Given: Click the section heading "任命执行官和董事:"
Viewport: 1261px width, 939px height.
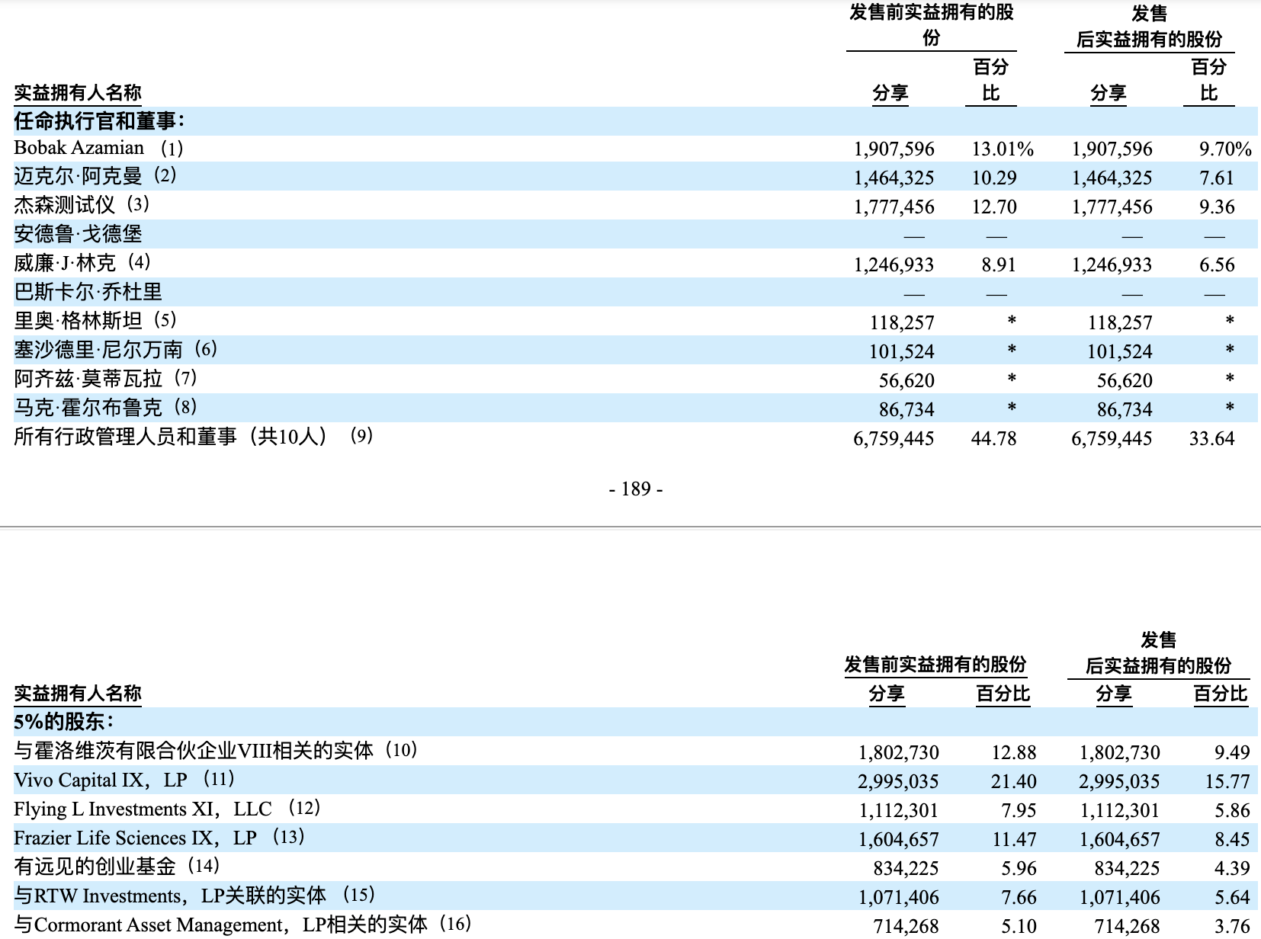Looking at the screenshot, I should click(x=99, y=120).
